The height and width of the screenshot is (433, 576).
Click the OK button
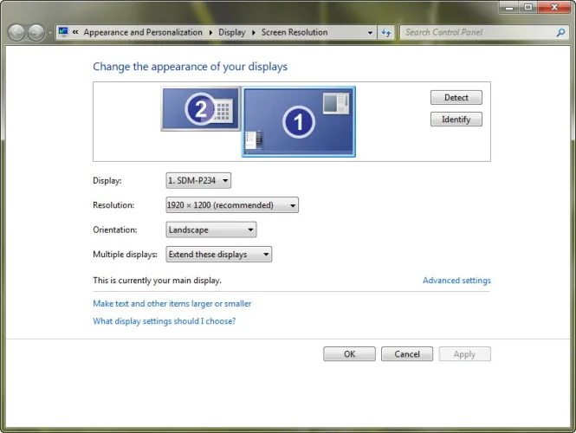(349, 354)
